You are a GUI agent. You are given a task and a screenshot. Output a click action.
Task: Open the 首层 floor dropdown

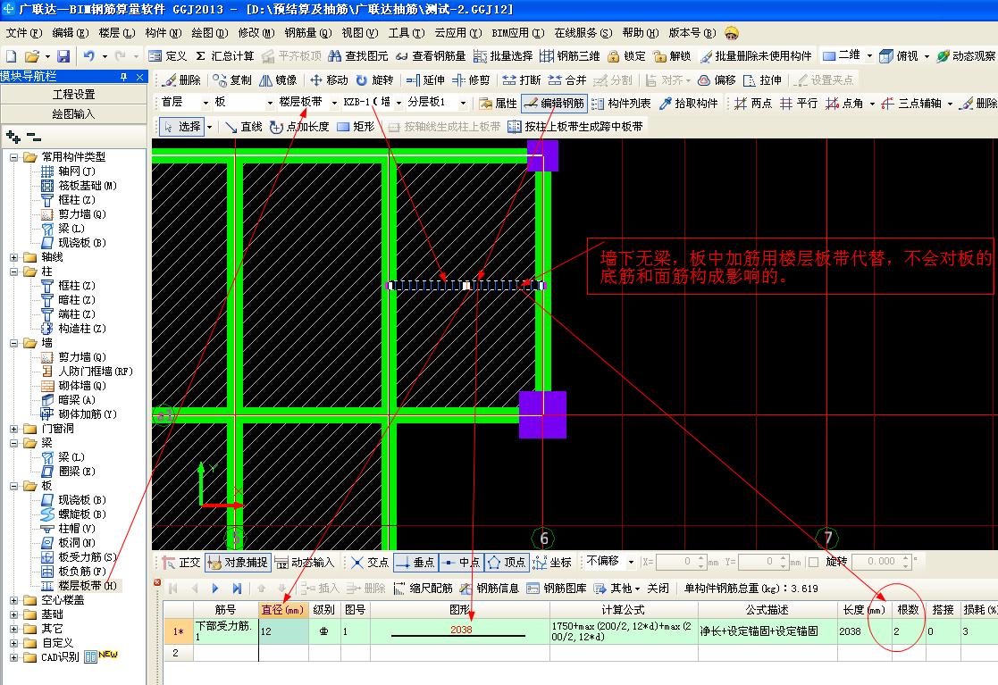click(x=205, y=103)
